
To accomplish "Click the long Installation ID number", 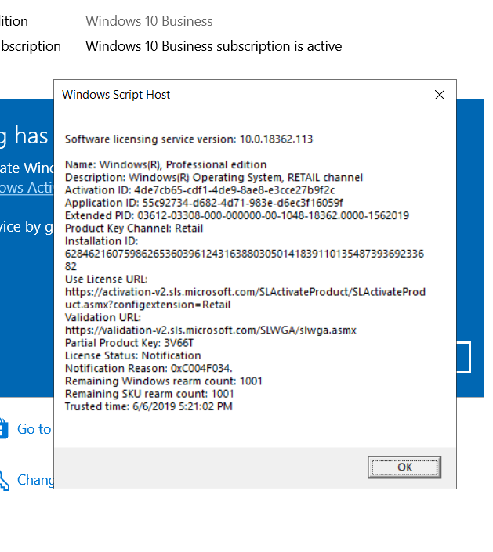I will [245, 260].
